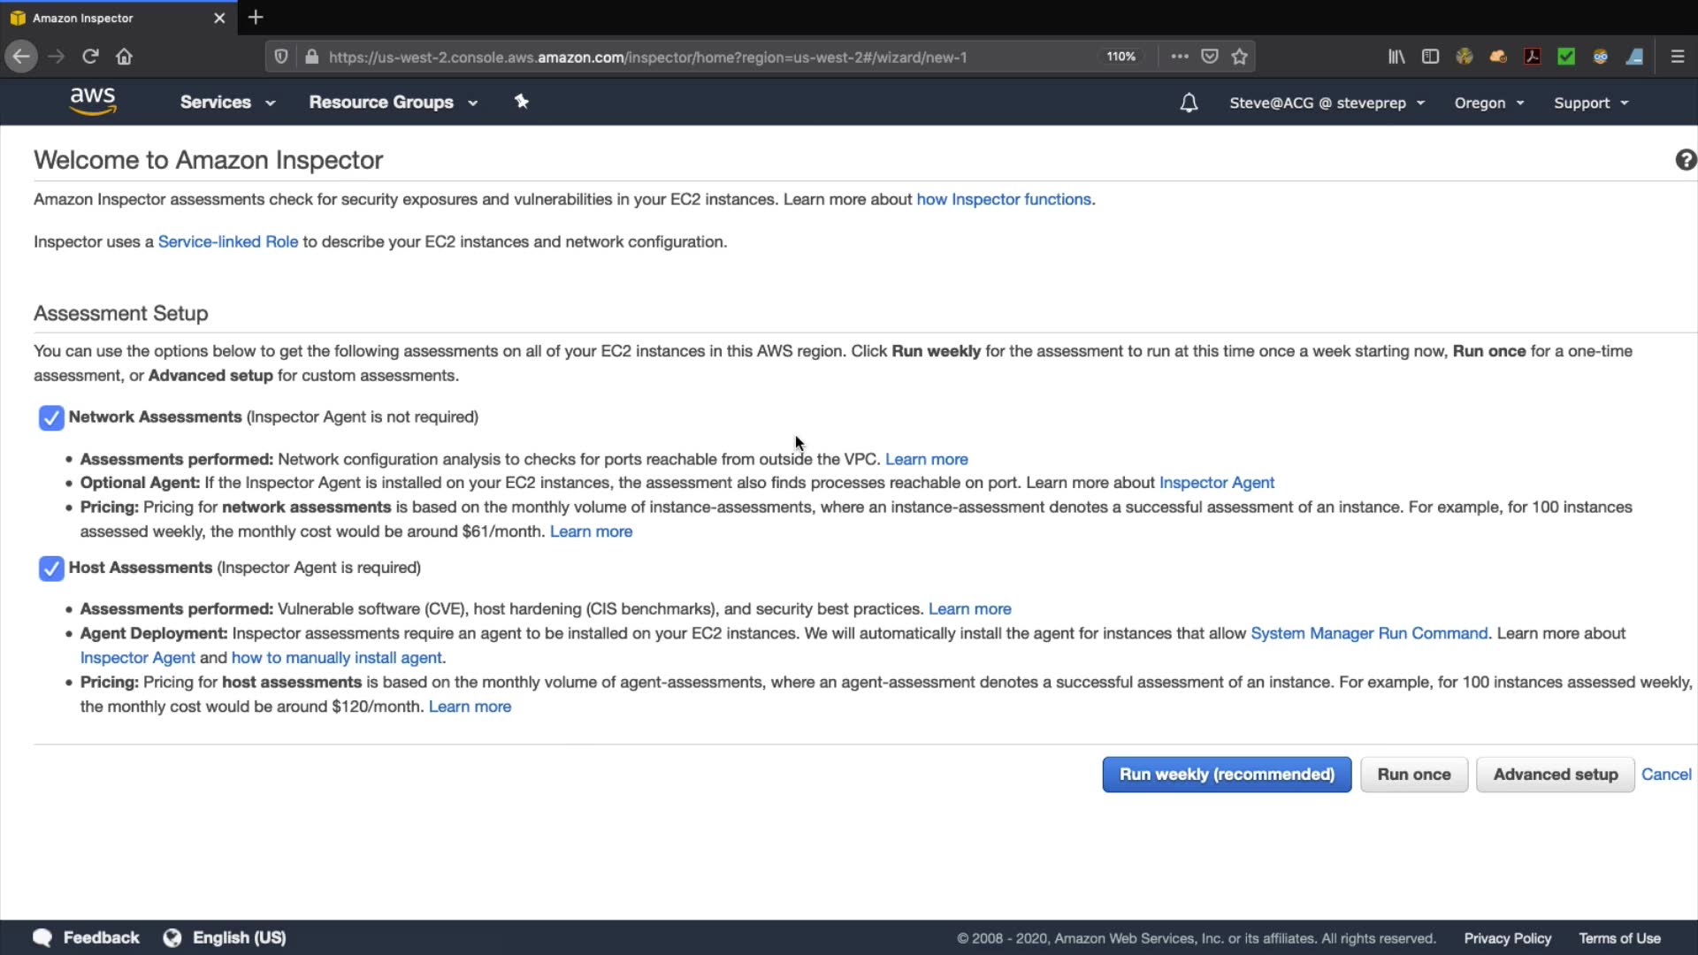Click the AWS logo home icon
The width and height of the screenshot is (1698, 955).
93,102
